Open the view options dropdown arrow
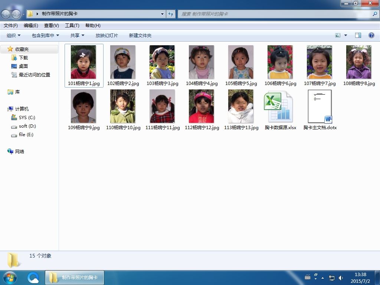Screen dimensions: 380x285 pos(345,35)
